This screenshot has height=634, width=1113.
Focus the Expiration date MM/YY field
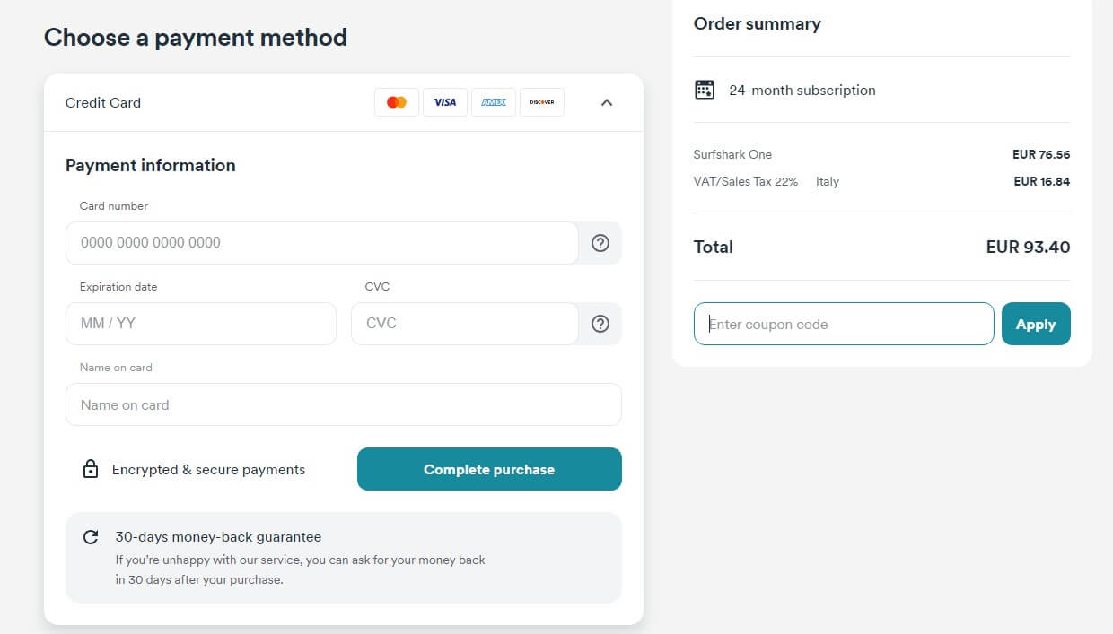201,324
